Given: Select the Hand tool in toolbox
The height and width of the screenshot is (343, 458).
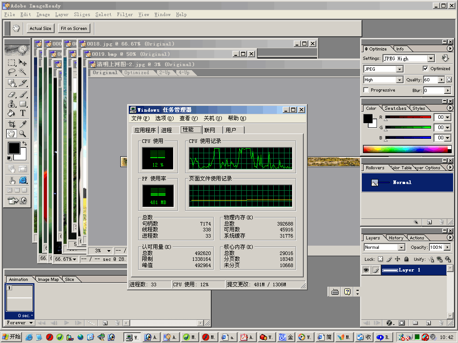Looking at the screenshot, I should [11, 134].
